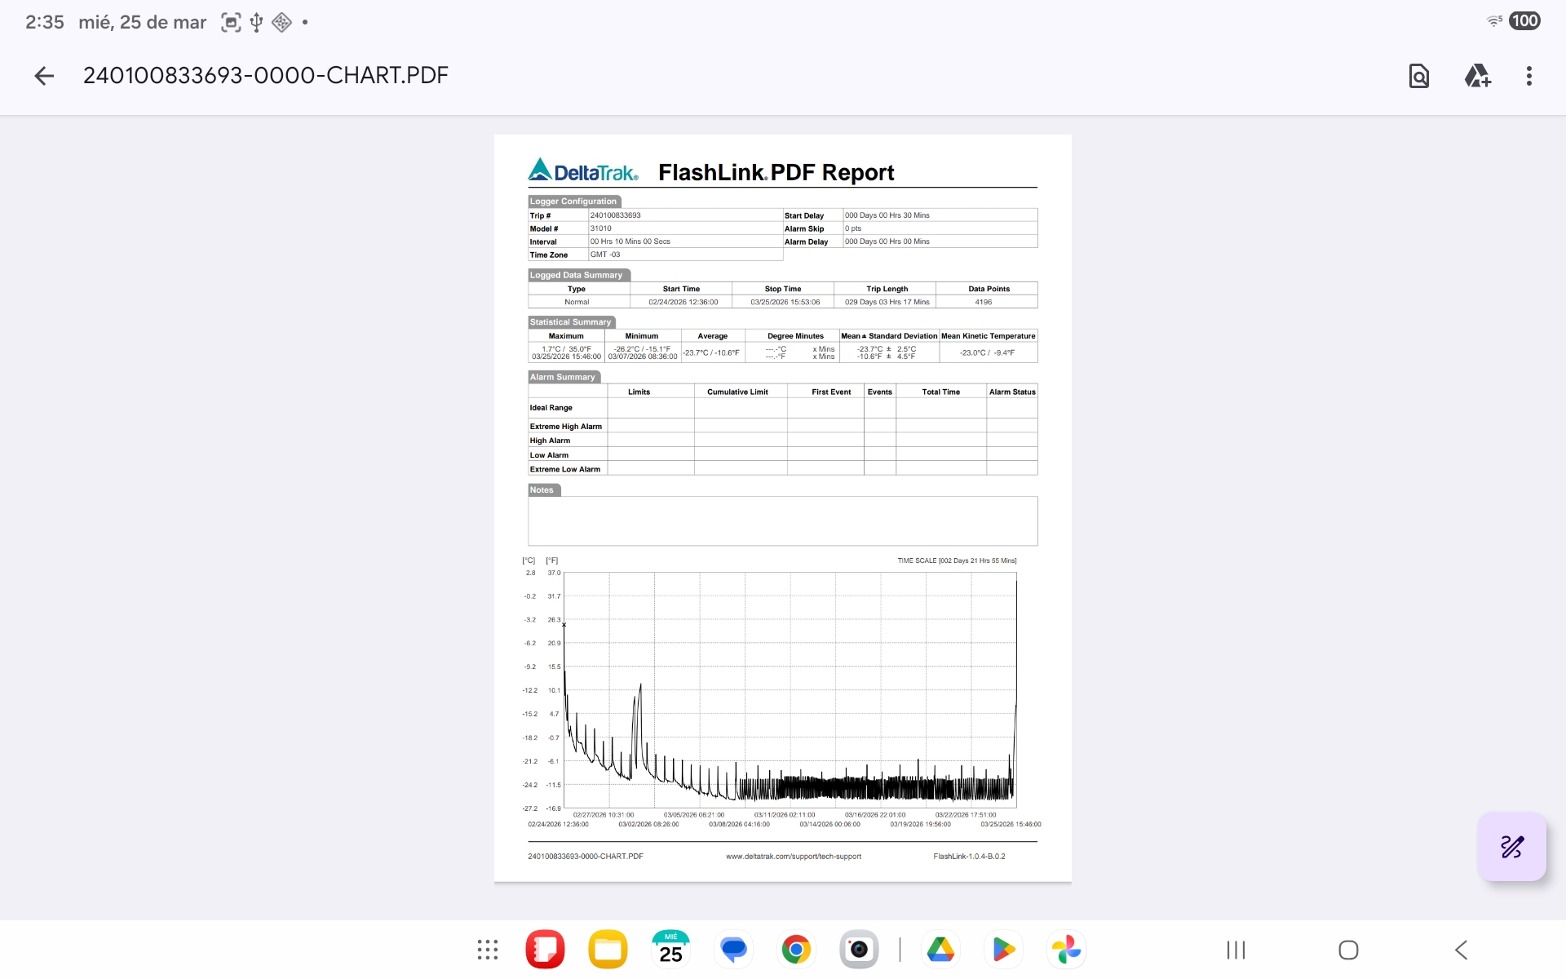Open Google Drive from the taskbar
This screenshot has width=1566, height=979.
[940, 950]
